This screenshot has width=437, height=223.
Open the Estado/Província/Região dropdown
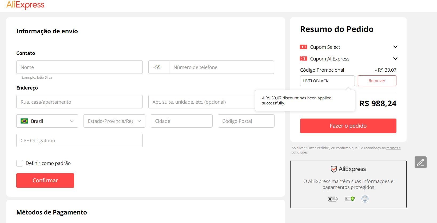114,121
